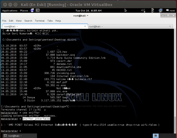The width and height of the screenshot is (177, 138).
Task: Close the first root@kali terminal tab
Action: coord(85,26)
